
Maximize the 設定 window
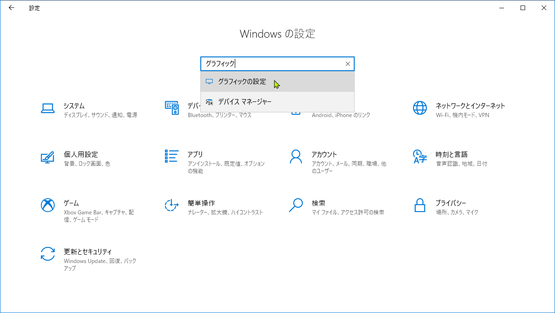tap(523, 8)
